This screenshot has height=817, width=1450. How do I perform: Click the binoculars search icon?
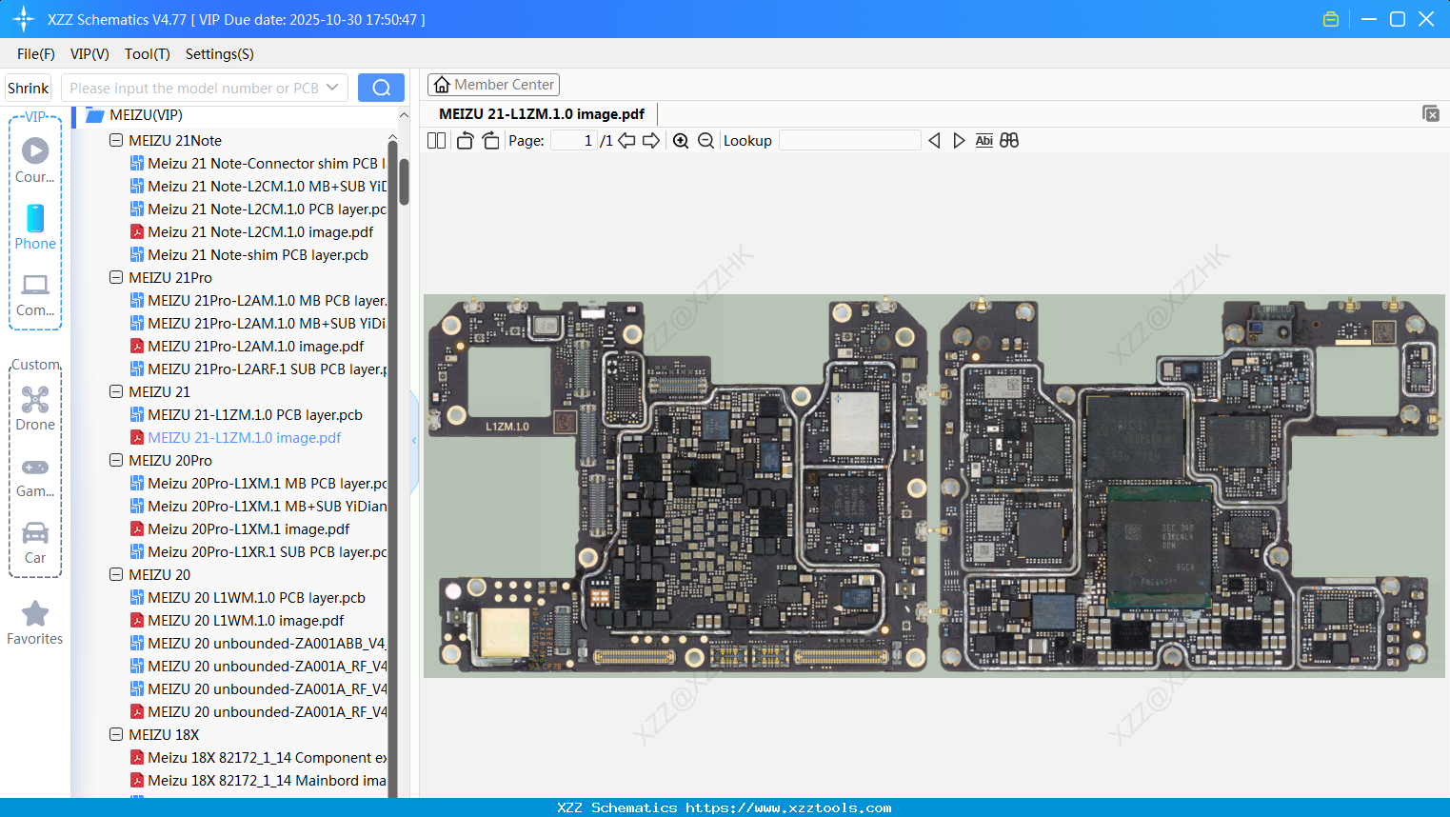point(1009,141)
